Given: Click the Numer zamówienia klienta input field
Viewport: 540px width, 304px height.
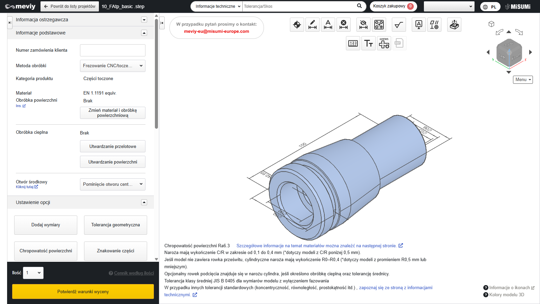Looking at the screenshot, I should click(113, 50).
